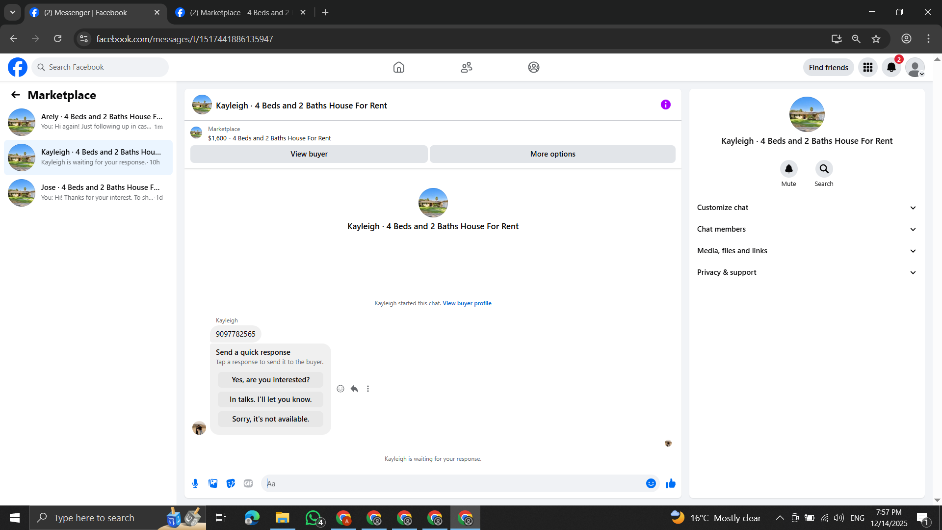Image resolution: width=942 pixels, height=530 pixels.
Task: Send a thumbs up like
Action: [670, 483]
